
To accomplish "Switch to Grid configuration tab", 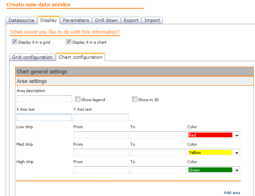I will coord(32,57).
